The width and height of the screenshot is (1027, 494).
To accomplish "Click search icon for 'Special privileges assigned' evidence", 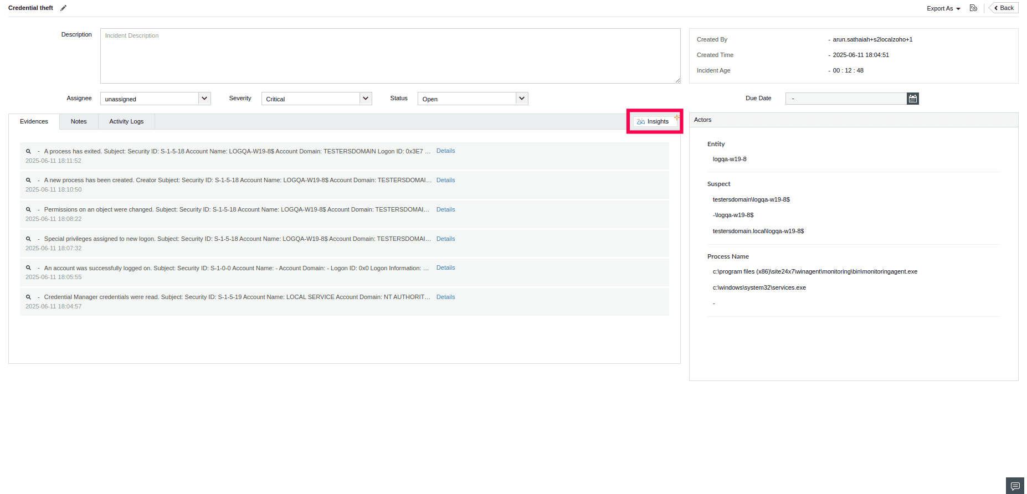I will pos(28,239).
